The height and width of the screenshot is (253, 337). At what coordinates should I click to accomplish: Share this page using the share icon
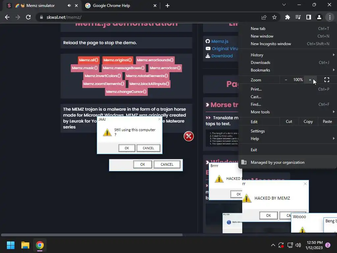coord(264,17)
